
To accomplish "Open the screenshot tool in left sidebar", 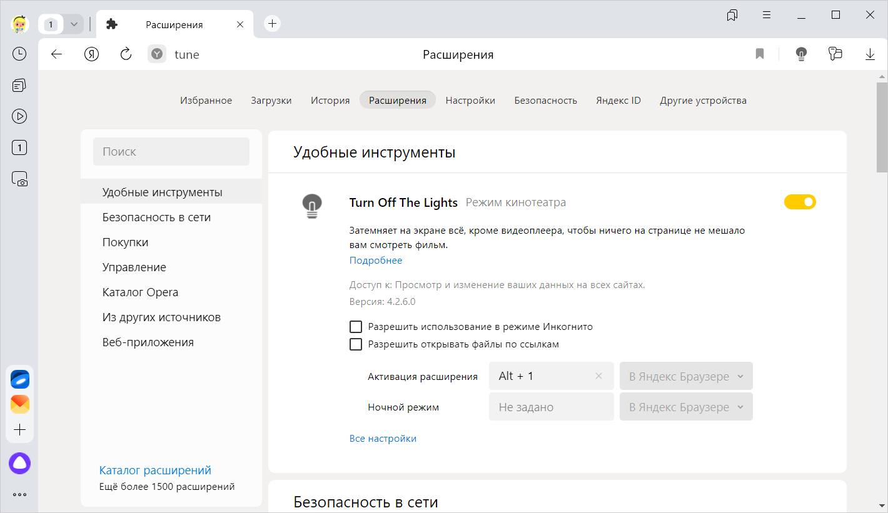I will click(19, 179).
